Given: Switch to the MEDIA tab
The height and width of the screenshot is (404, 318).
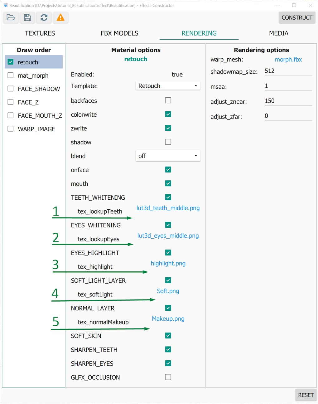Looking at the screenshot, I should [x=278, y=33].
